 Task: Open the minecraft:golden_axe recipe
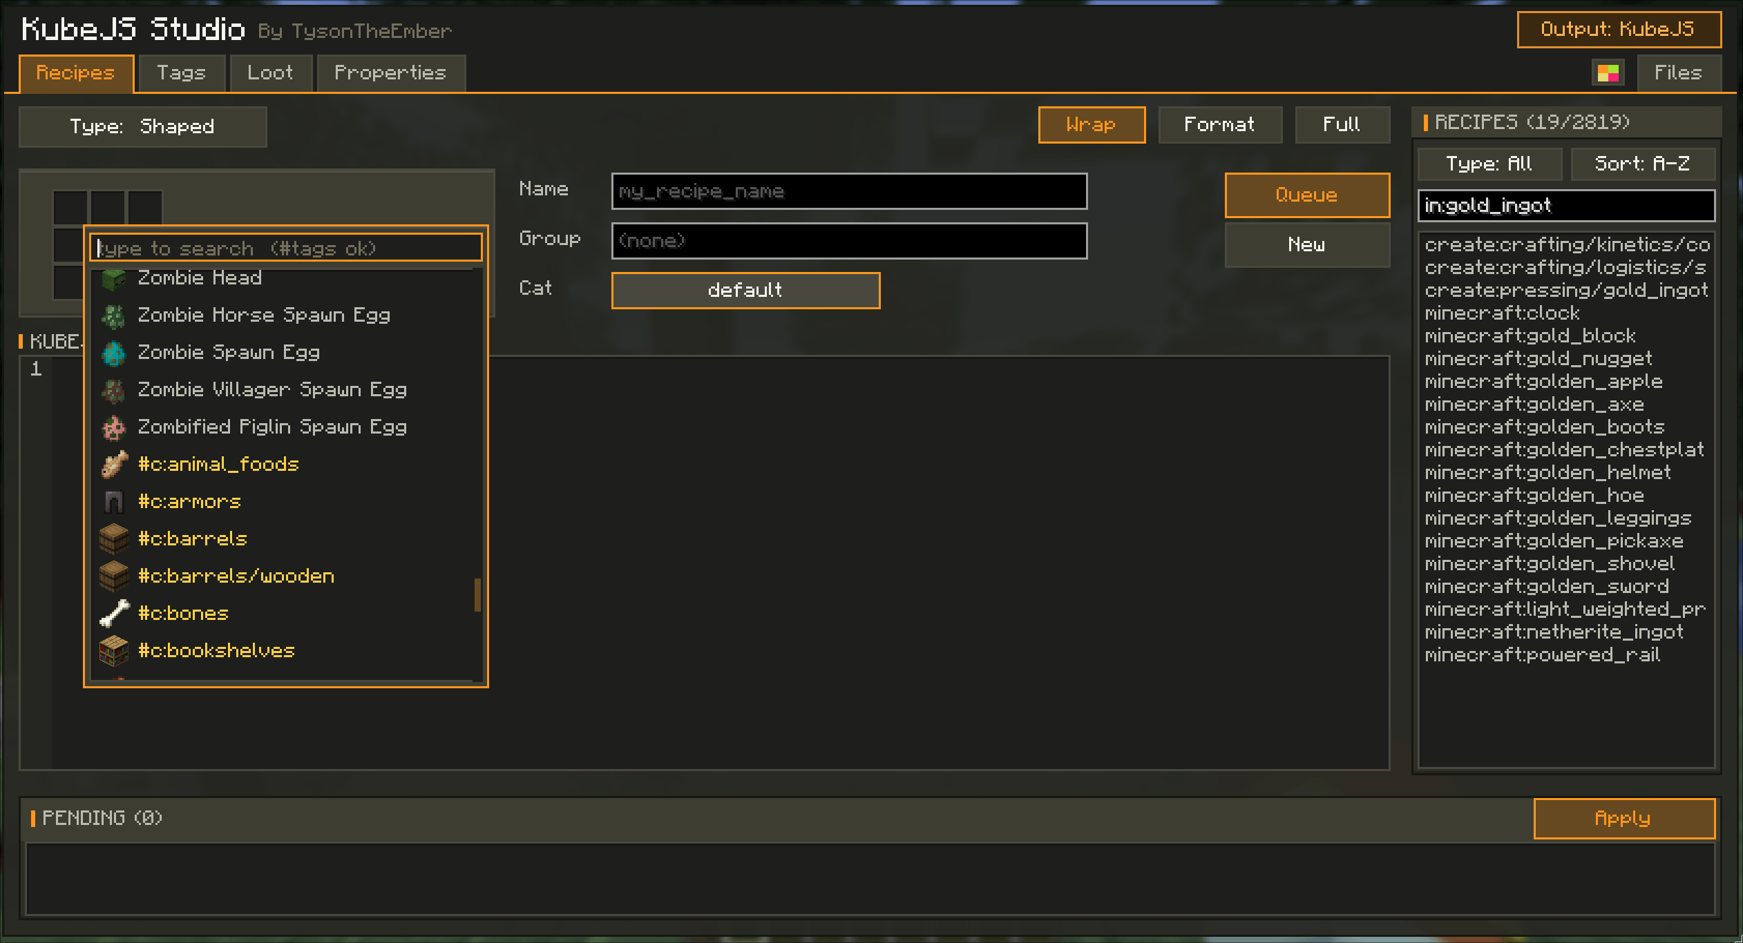click(x=1566, y=405)
